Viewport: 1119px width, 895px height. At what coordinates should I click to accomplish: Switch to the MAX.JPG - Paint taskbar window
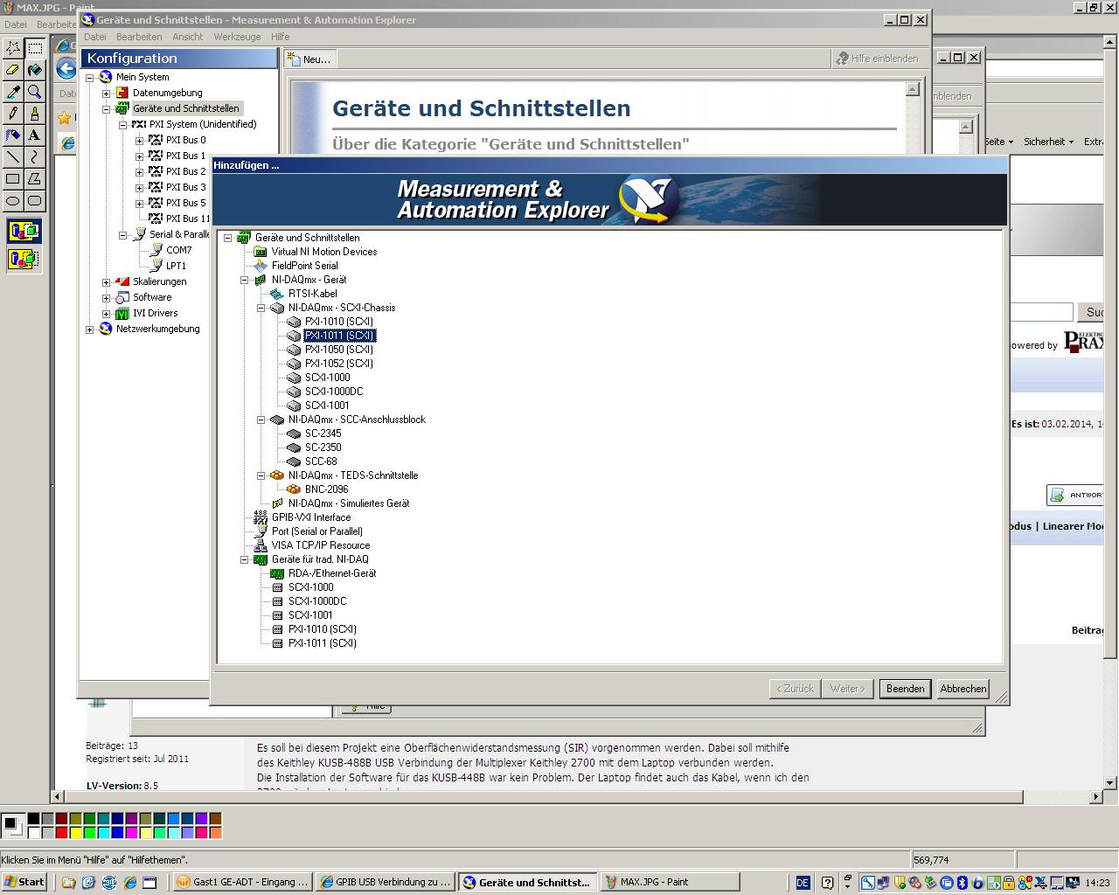pos(671,882)
